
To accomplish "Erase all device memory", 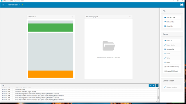I will 172,41.
